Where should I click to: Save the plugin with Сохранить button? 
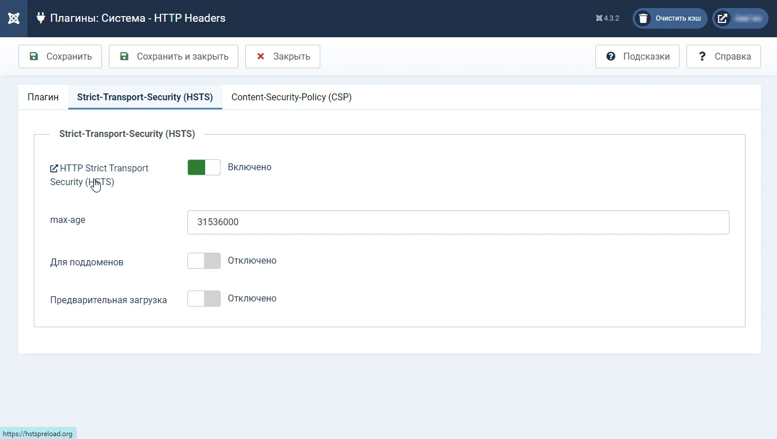[60, 56]
